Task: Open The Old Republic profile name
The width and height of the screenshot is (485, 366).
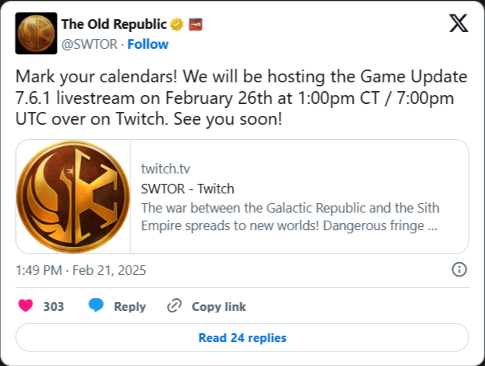Action: click(x=114, y=24)
